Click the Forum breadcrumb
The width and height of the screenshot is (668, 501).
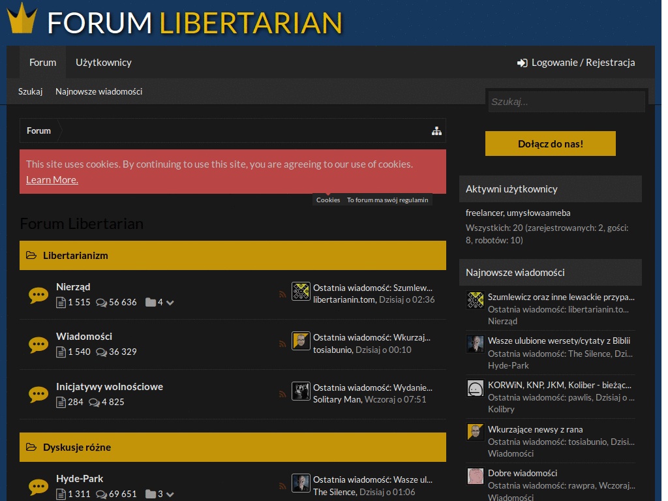(x=38, y=130)
